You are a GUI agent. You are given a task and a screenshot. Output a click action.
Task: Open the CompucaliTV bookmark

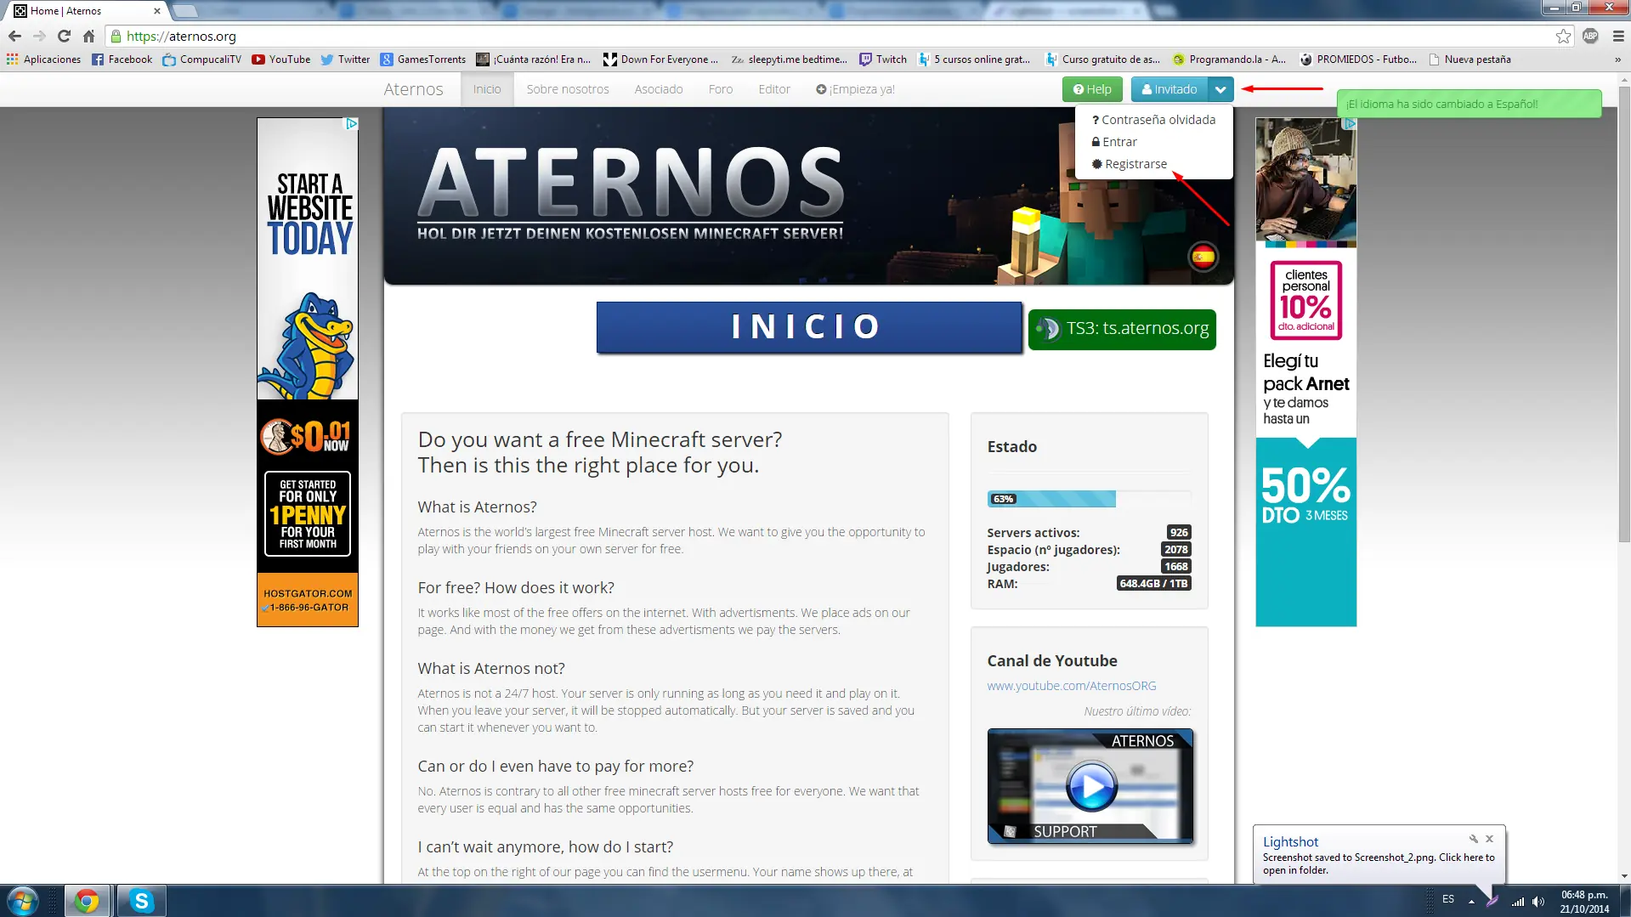click(x=201, y=59)
